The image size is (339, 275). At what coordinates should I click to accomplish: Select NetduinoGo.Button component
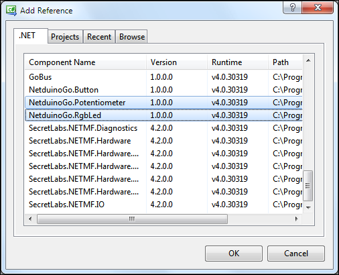tap(163, 90)
